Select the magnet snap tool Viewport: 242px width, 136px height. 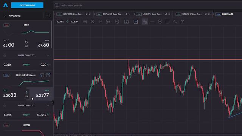(160, 22)
